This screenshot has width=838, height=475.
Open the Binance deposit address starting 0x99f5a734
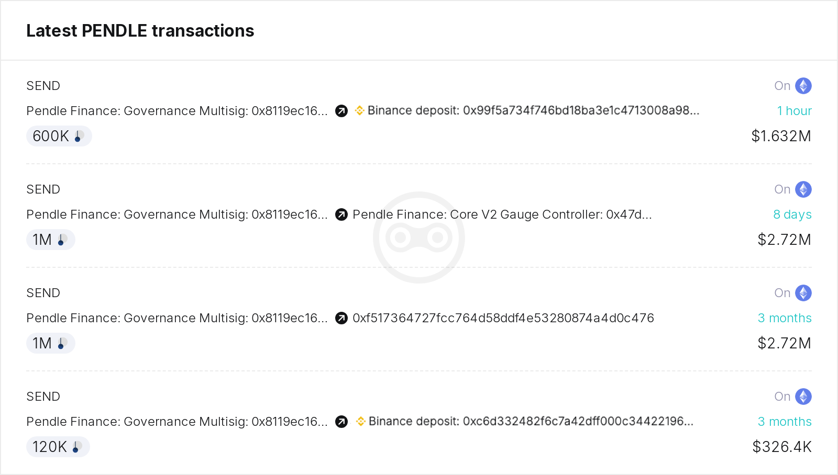pyautogui.click(x=533, y=110)
